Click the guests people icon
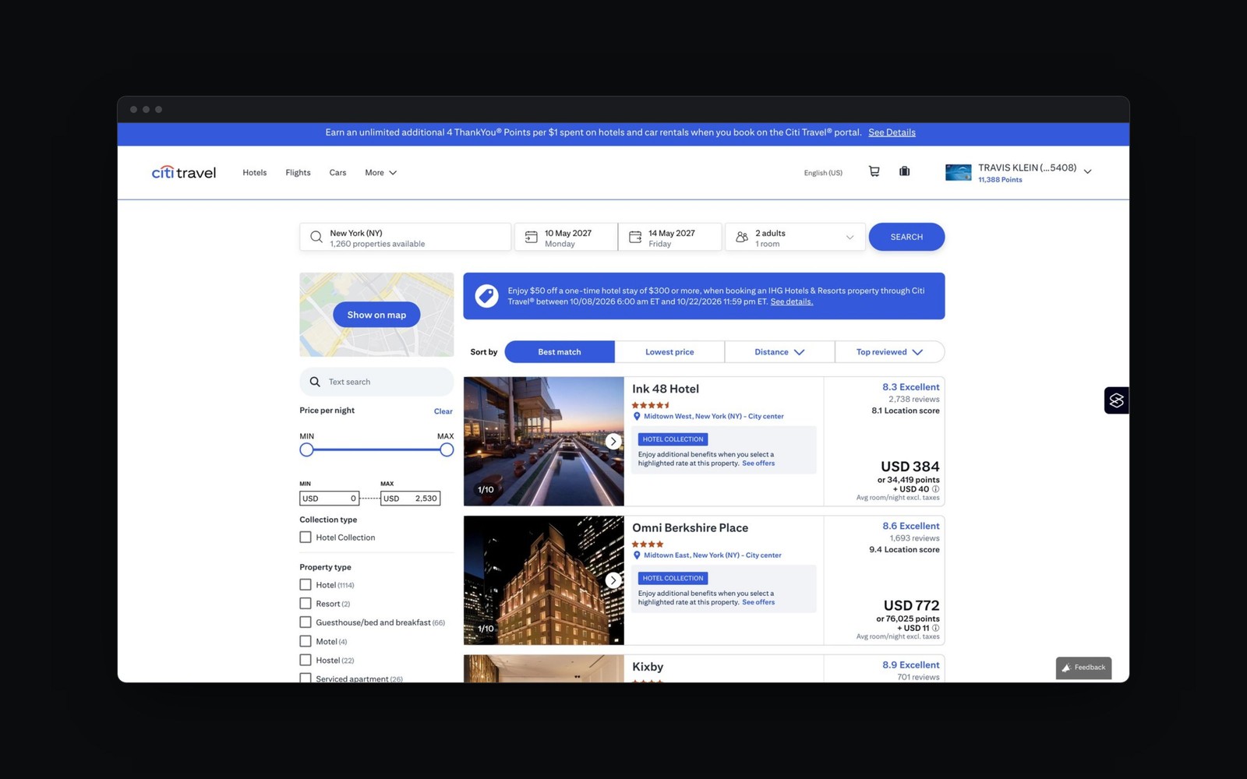This screenshot has width=1247, height=779. (x=742, y=237)
